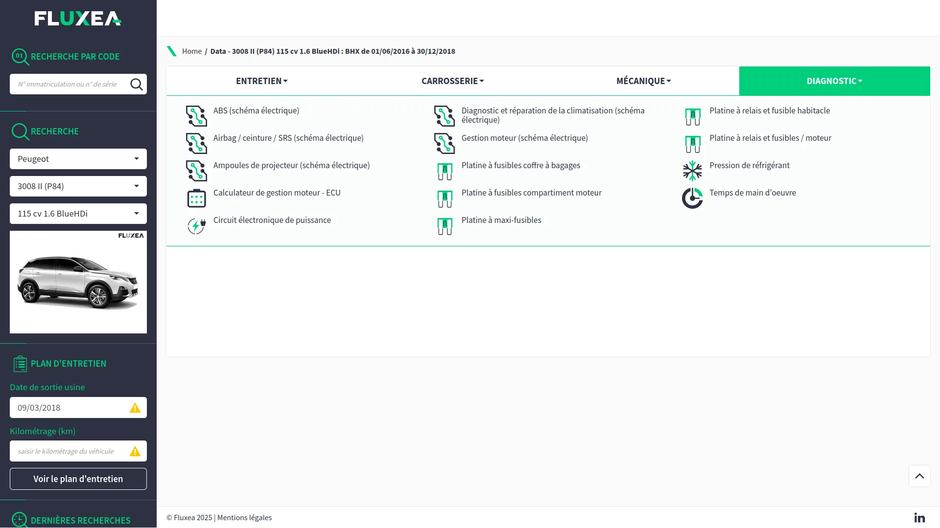Click the warning icon in Kilométrage field
Viewport: 940px width, 528px height.
point(135,451)
